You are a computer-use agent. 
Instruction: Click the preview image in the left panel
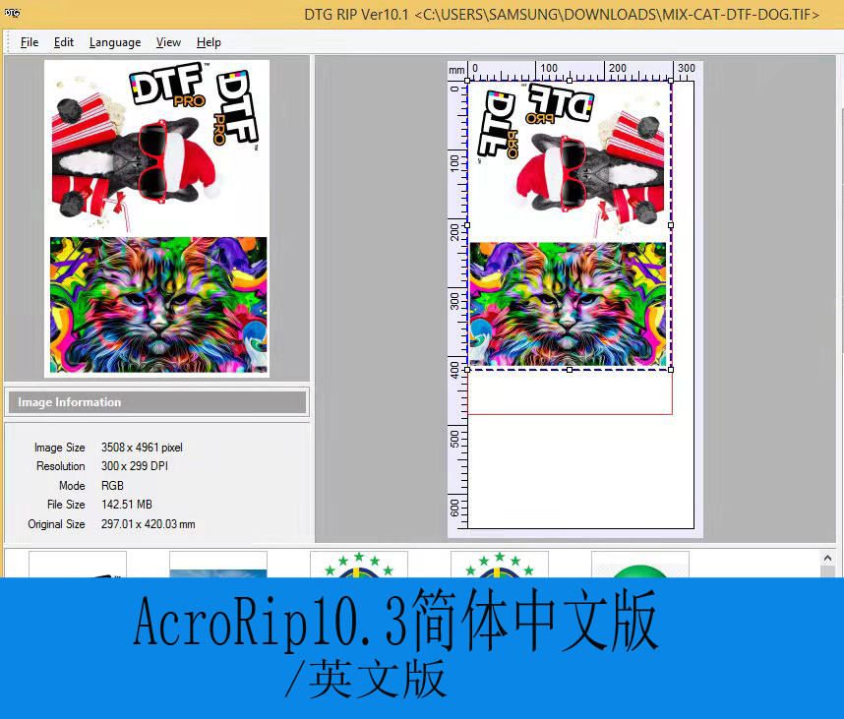pos(157,216)
